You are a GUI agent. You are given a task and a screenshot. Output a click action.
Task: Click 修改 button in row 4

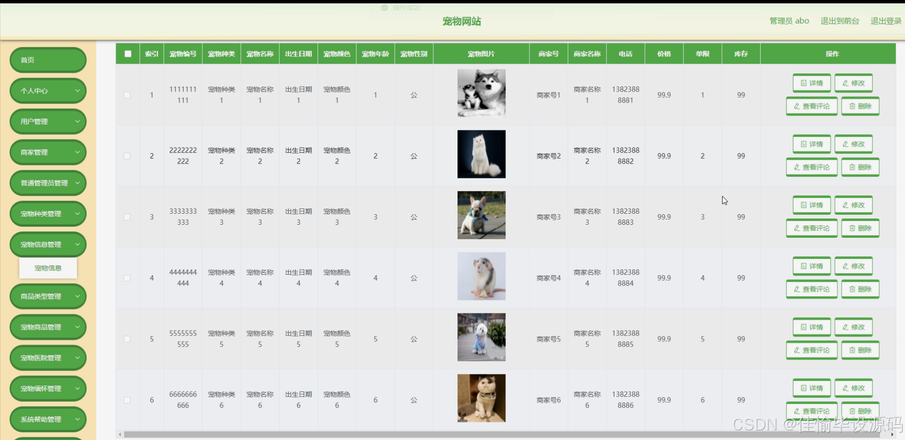tap(853, 266)
